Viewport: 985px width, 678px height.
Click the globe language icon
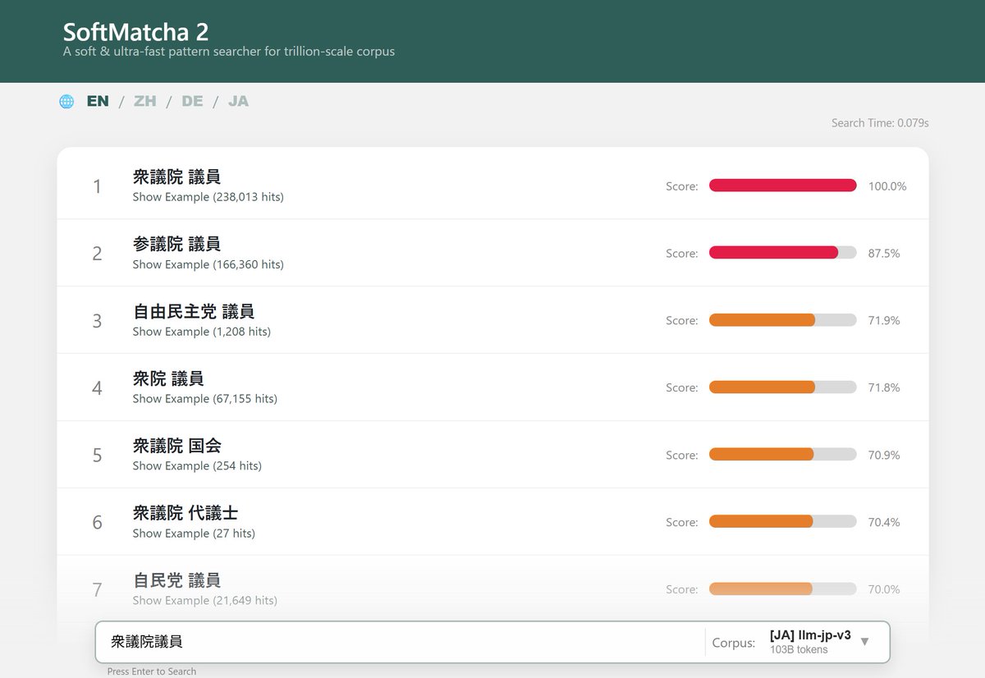[x=66, y=102]
